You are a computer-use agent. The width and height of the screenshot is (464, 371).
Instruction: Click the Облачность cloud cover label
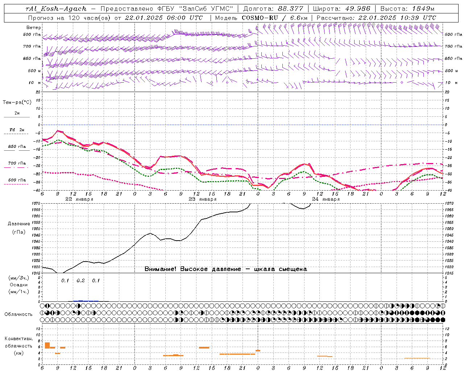tap(18, 314)
